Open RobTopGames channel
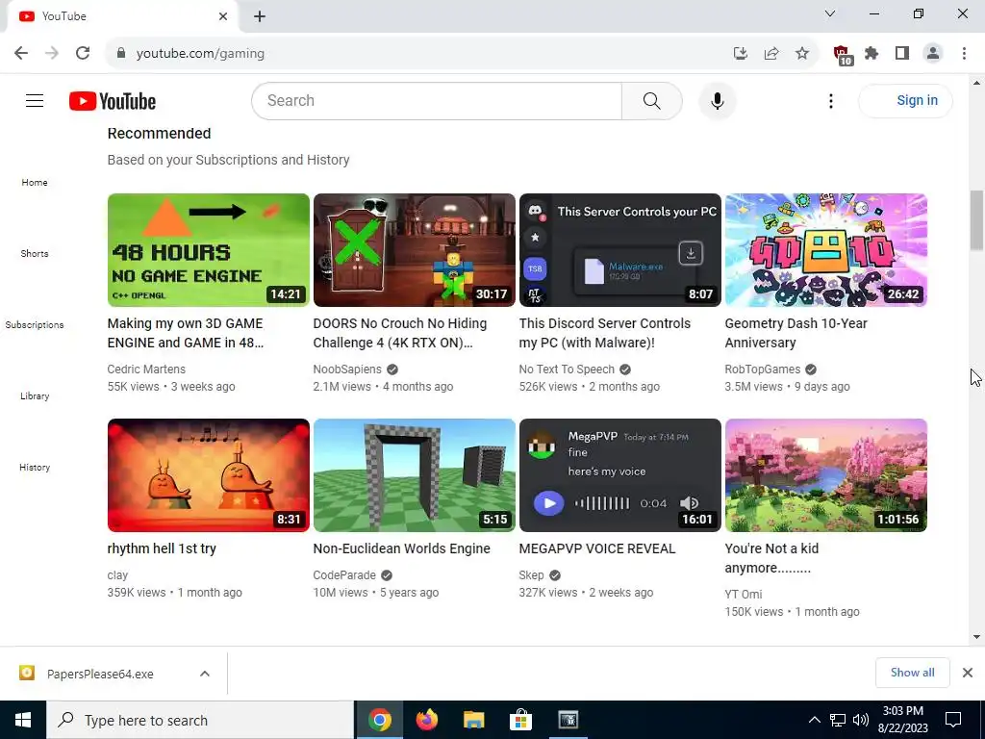Image resolution: width=985 pixels, height=739 pixels. click(763, 369)
